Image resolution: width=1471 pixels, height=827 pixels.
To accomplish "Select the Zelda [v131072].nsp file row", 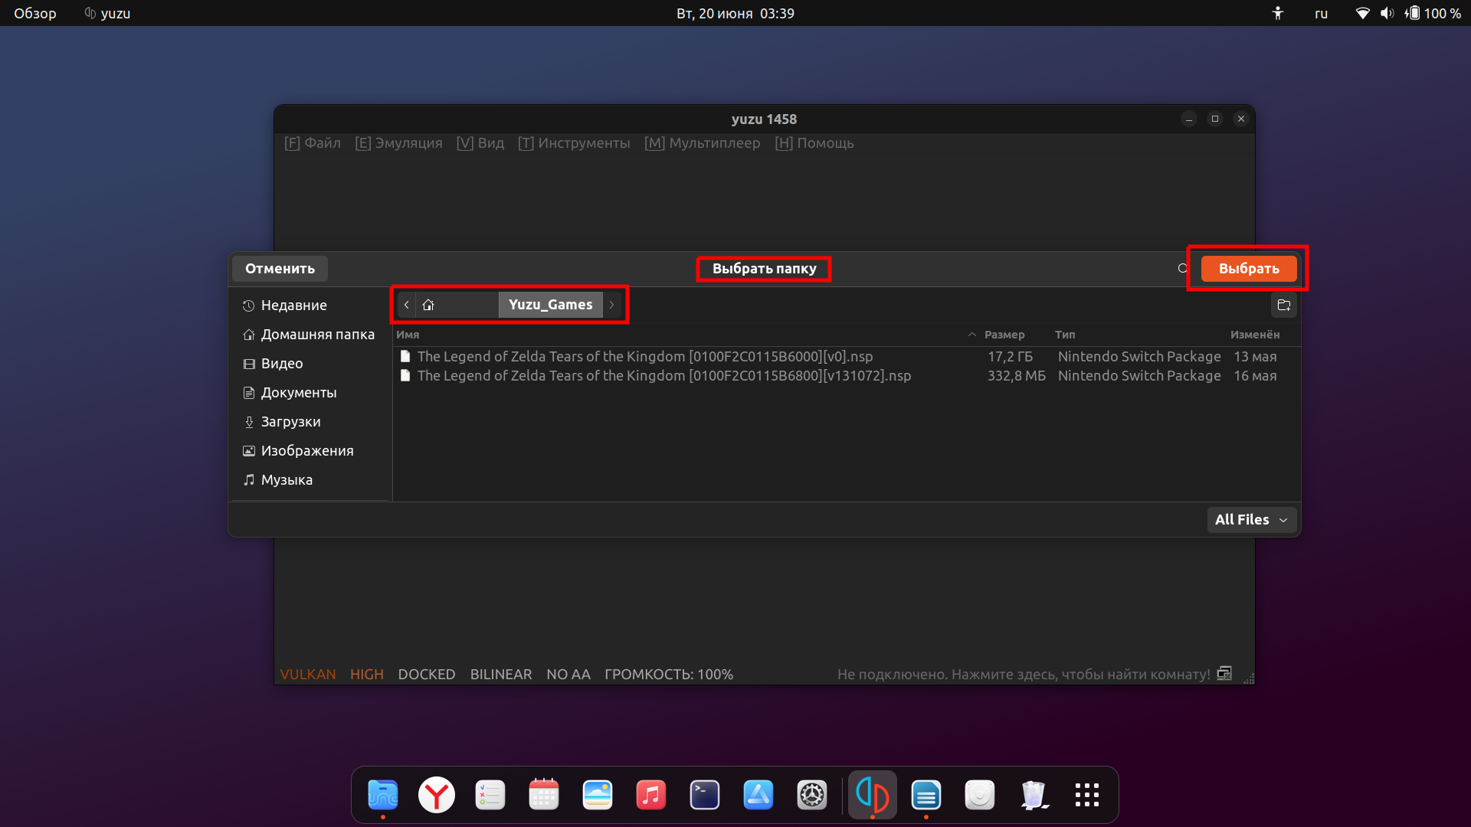I will pyautogui.click(x=847, y=375).
